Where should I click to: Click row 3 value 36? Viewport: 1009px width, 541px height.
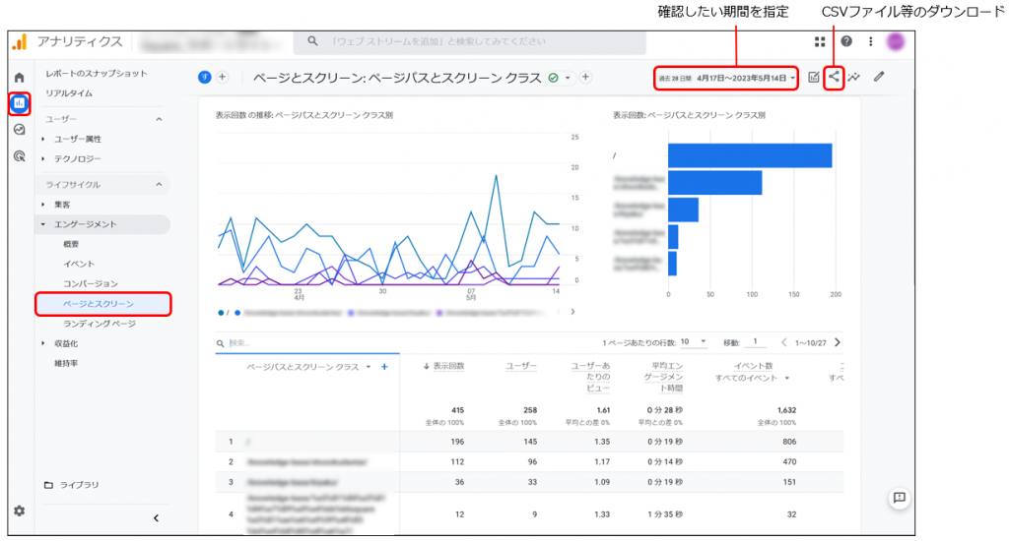[459, 482]
